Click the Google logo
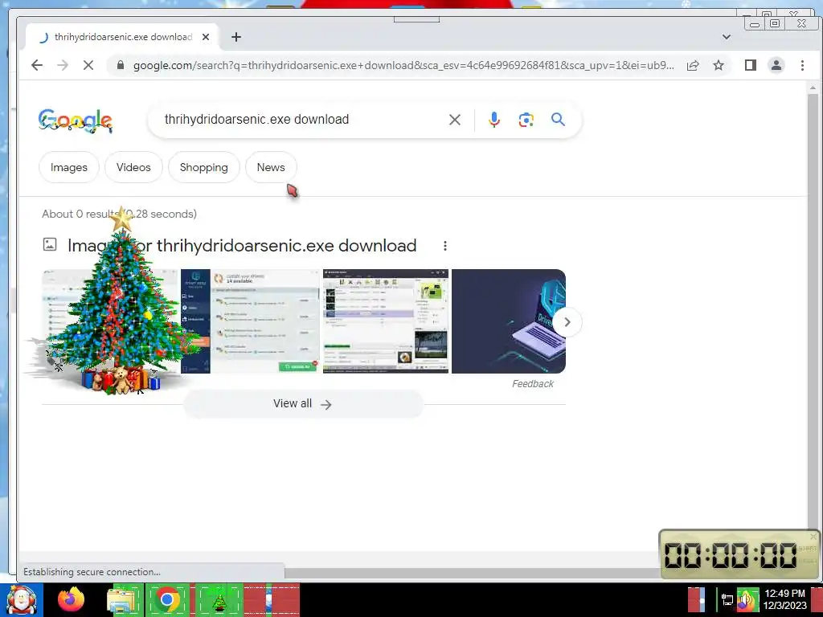 [x=75, y=121]
